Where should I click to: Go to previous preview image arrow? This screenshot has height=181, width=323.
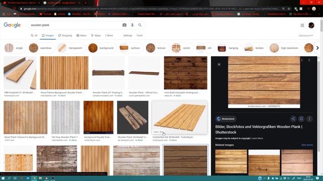coord(302,60)
